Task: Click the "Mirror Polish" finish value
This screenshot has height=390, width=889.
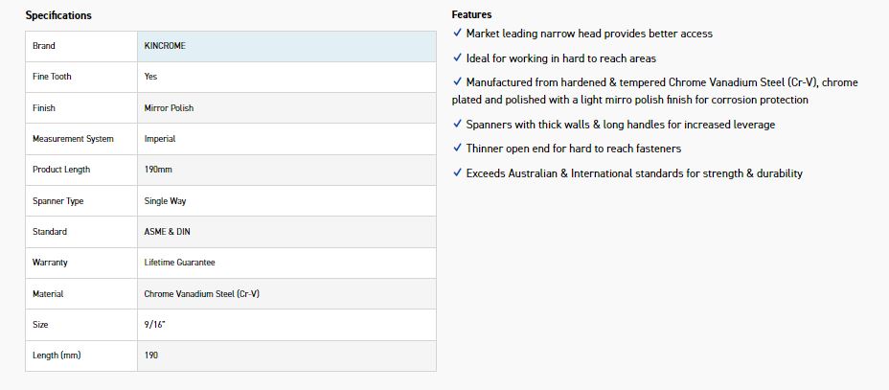Action: click(169, 108)
